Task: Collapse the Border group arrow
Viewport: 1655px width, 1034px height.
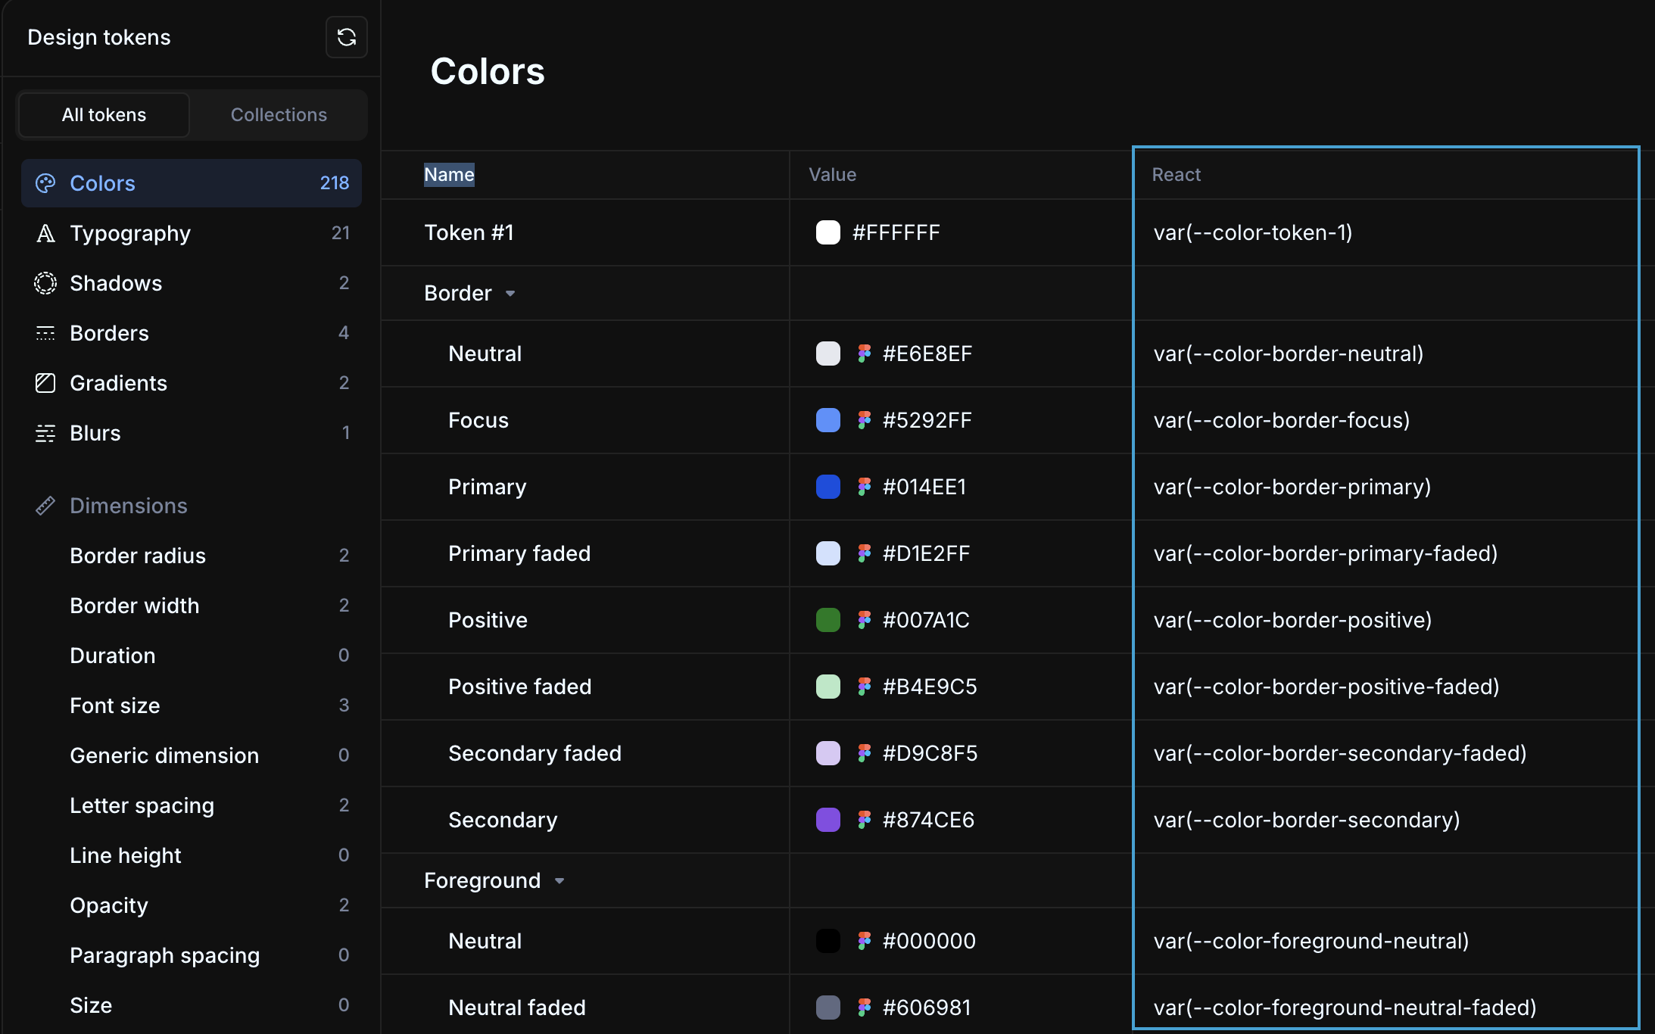Action: 510,294
